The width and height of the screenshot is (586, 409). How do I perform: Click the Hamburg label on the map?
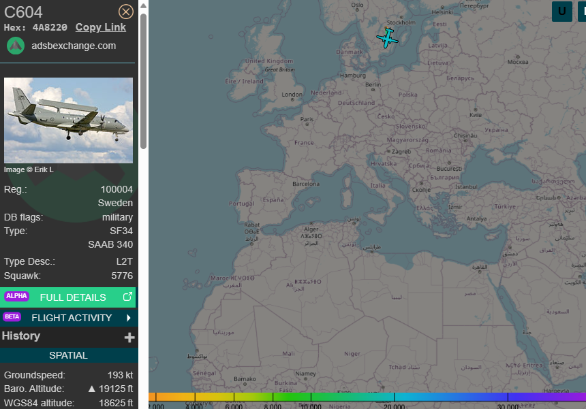point(353,76)
